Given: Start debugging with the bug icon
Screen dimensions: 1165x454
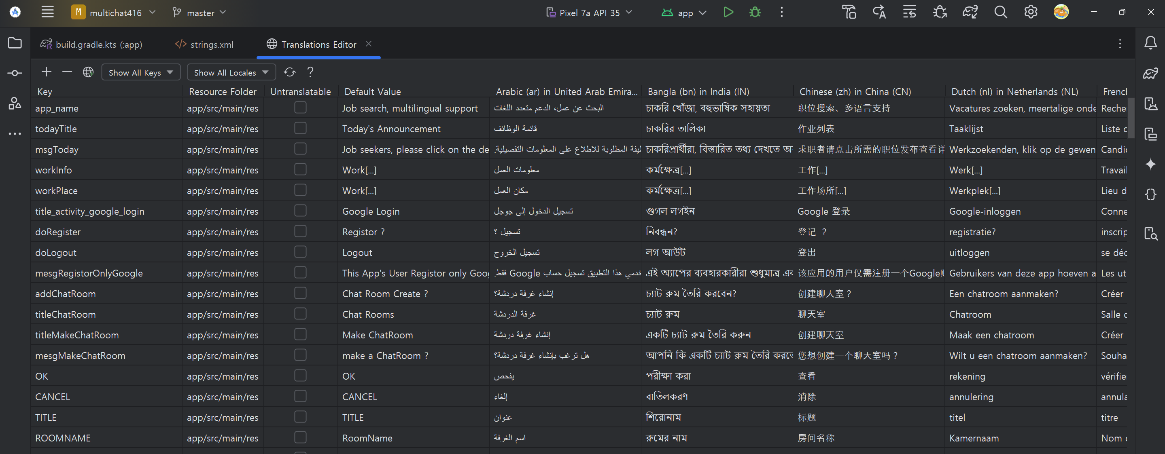Looking at the screenshot, I should (755, 12).
